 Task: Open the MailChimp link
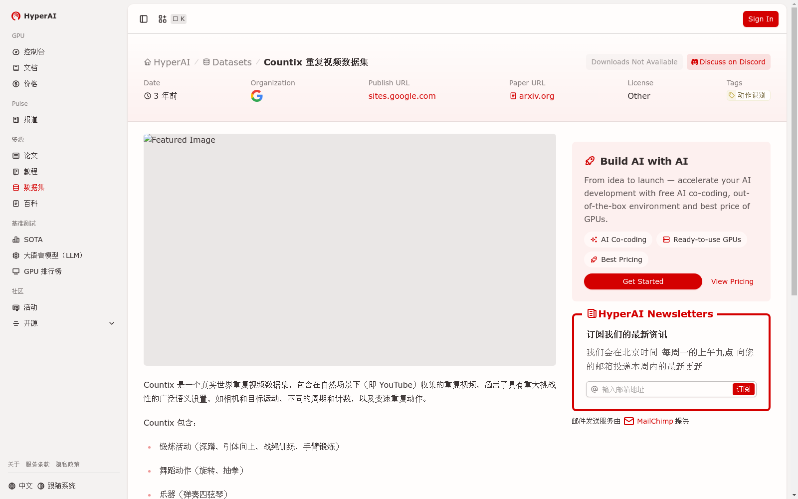(x=648, y=421)
